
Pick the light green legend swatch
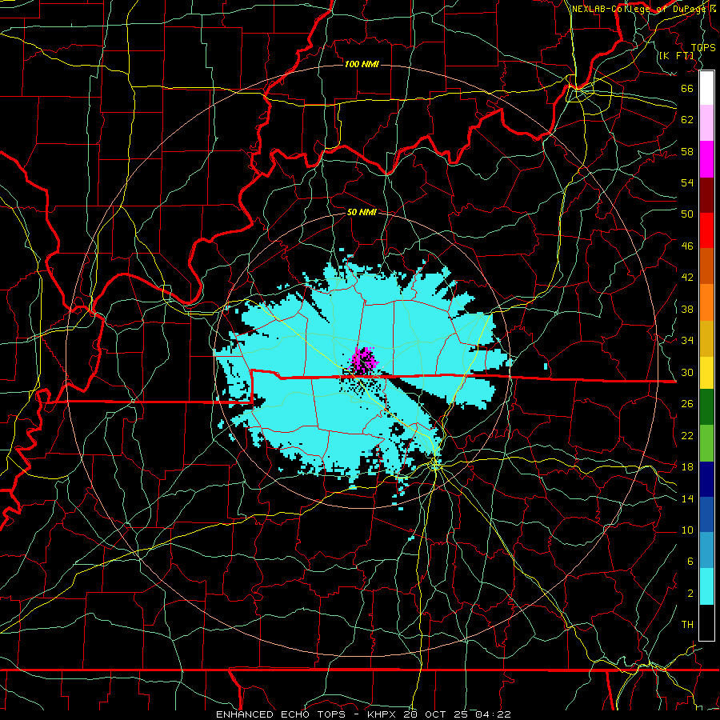706,443
